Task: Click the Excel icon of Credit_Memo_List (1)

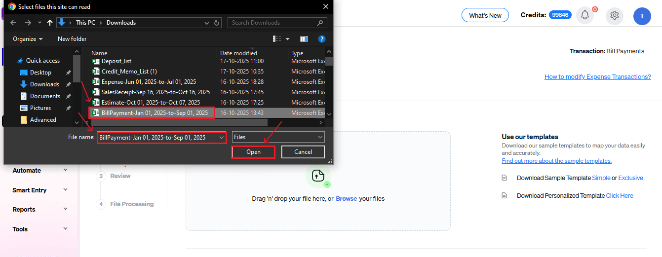Action: (x=96, y=72)
